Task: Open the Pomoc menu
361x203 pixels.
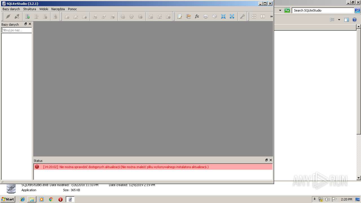Action: 72,9
